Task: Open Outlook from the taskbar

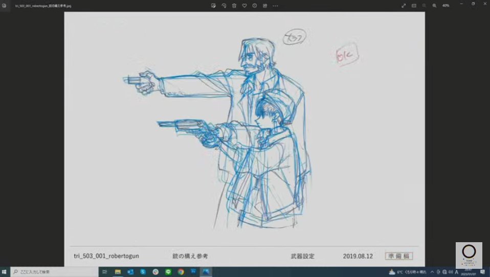Action: click(x=130, y=272)
